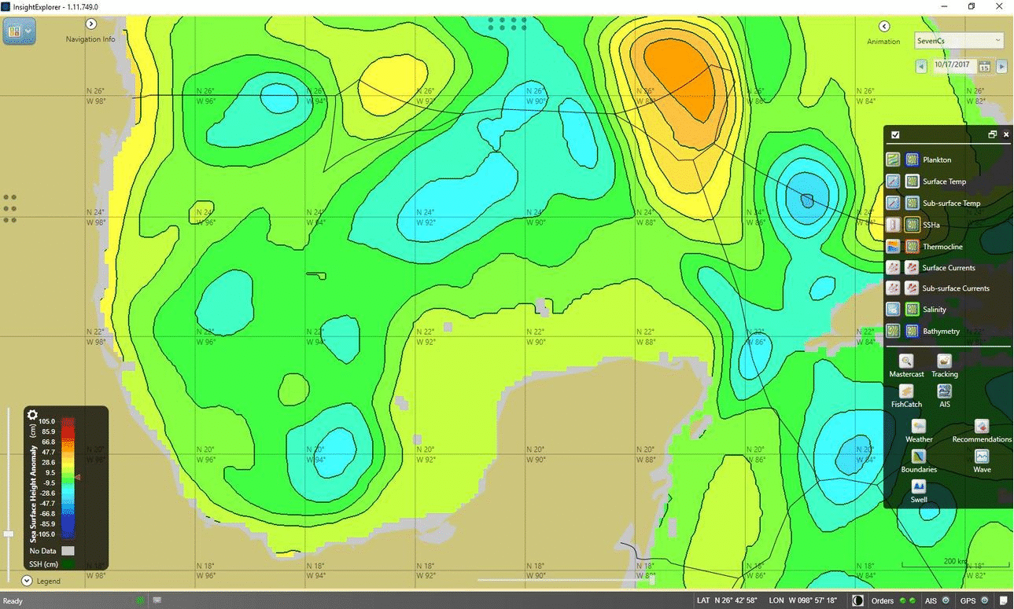The image size is (1014, 609).
Task: Show the Sub-surface Temp contour icon
Action: click(912, 203)
